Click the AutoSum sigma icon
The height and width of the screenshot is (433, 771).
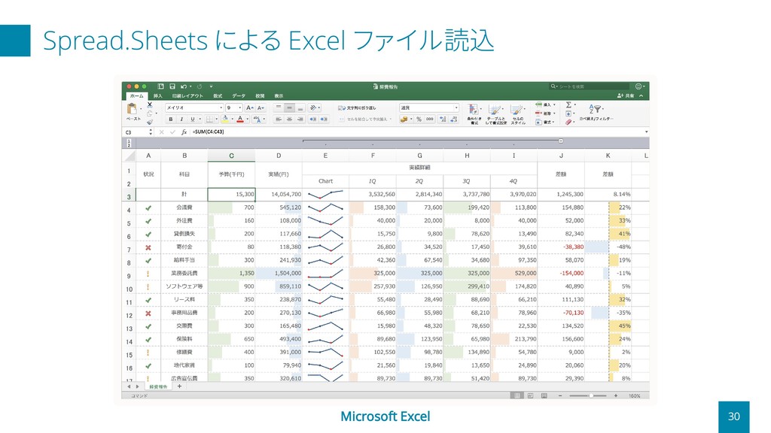(x=568, y=104)
